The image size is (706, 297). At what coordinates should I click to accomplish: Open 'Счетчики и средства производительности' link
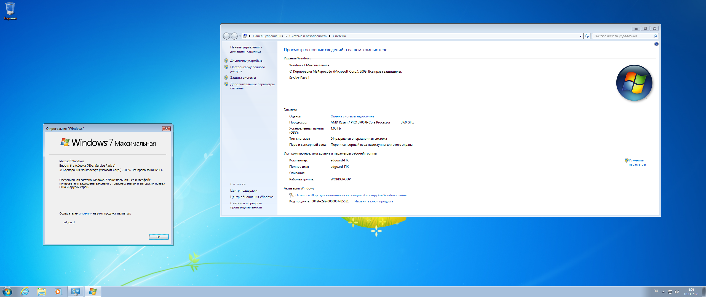click(x=246, y=205)
